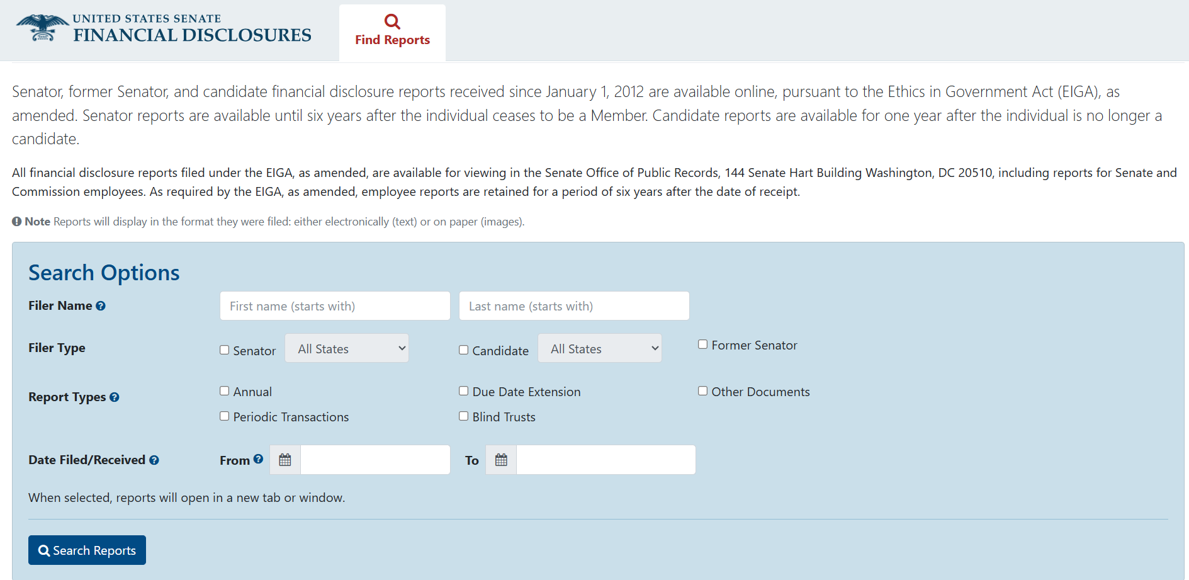This screenshot has height=580, width=1189.
Task: Select the Find Reports tab
Action: pyautogui.click(x=392, y=40)
